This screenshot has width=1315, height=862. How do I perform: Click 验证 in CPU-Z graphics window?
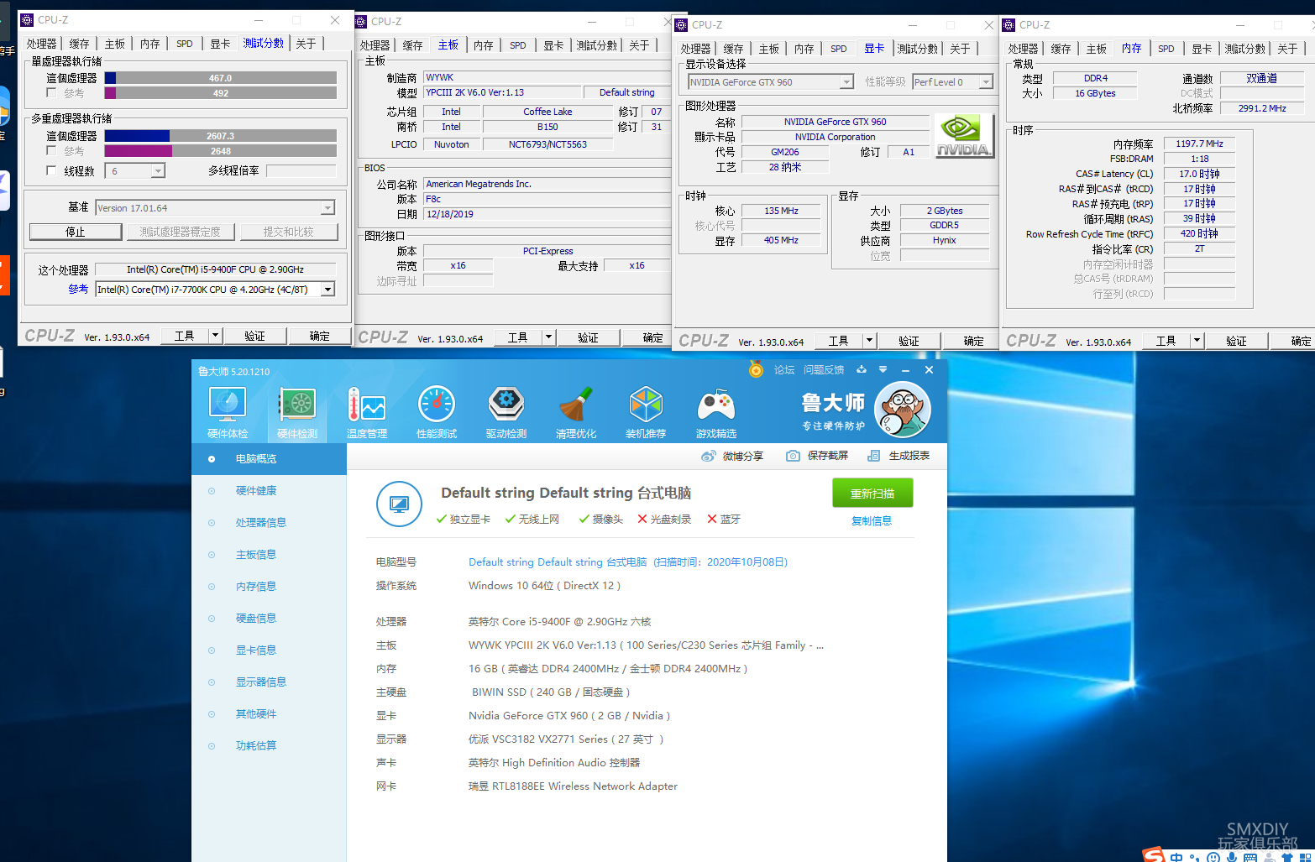[x=909, y=341]
